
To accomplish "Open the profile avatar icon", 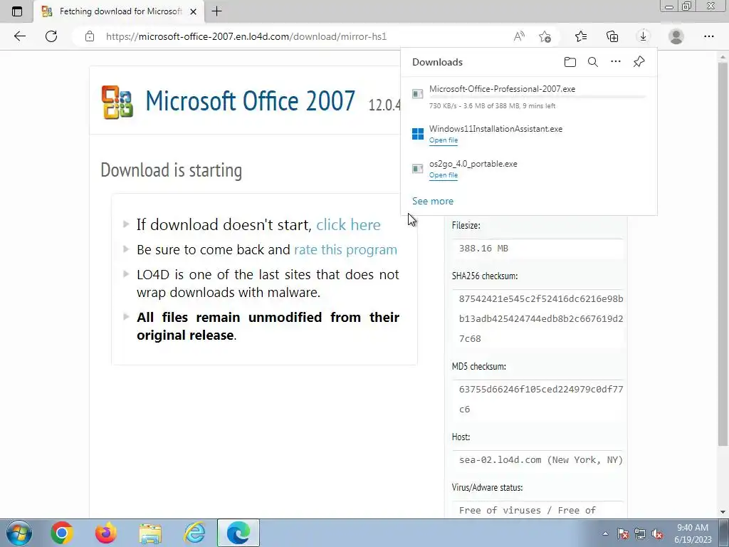I will point(676,36).
